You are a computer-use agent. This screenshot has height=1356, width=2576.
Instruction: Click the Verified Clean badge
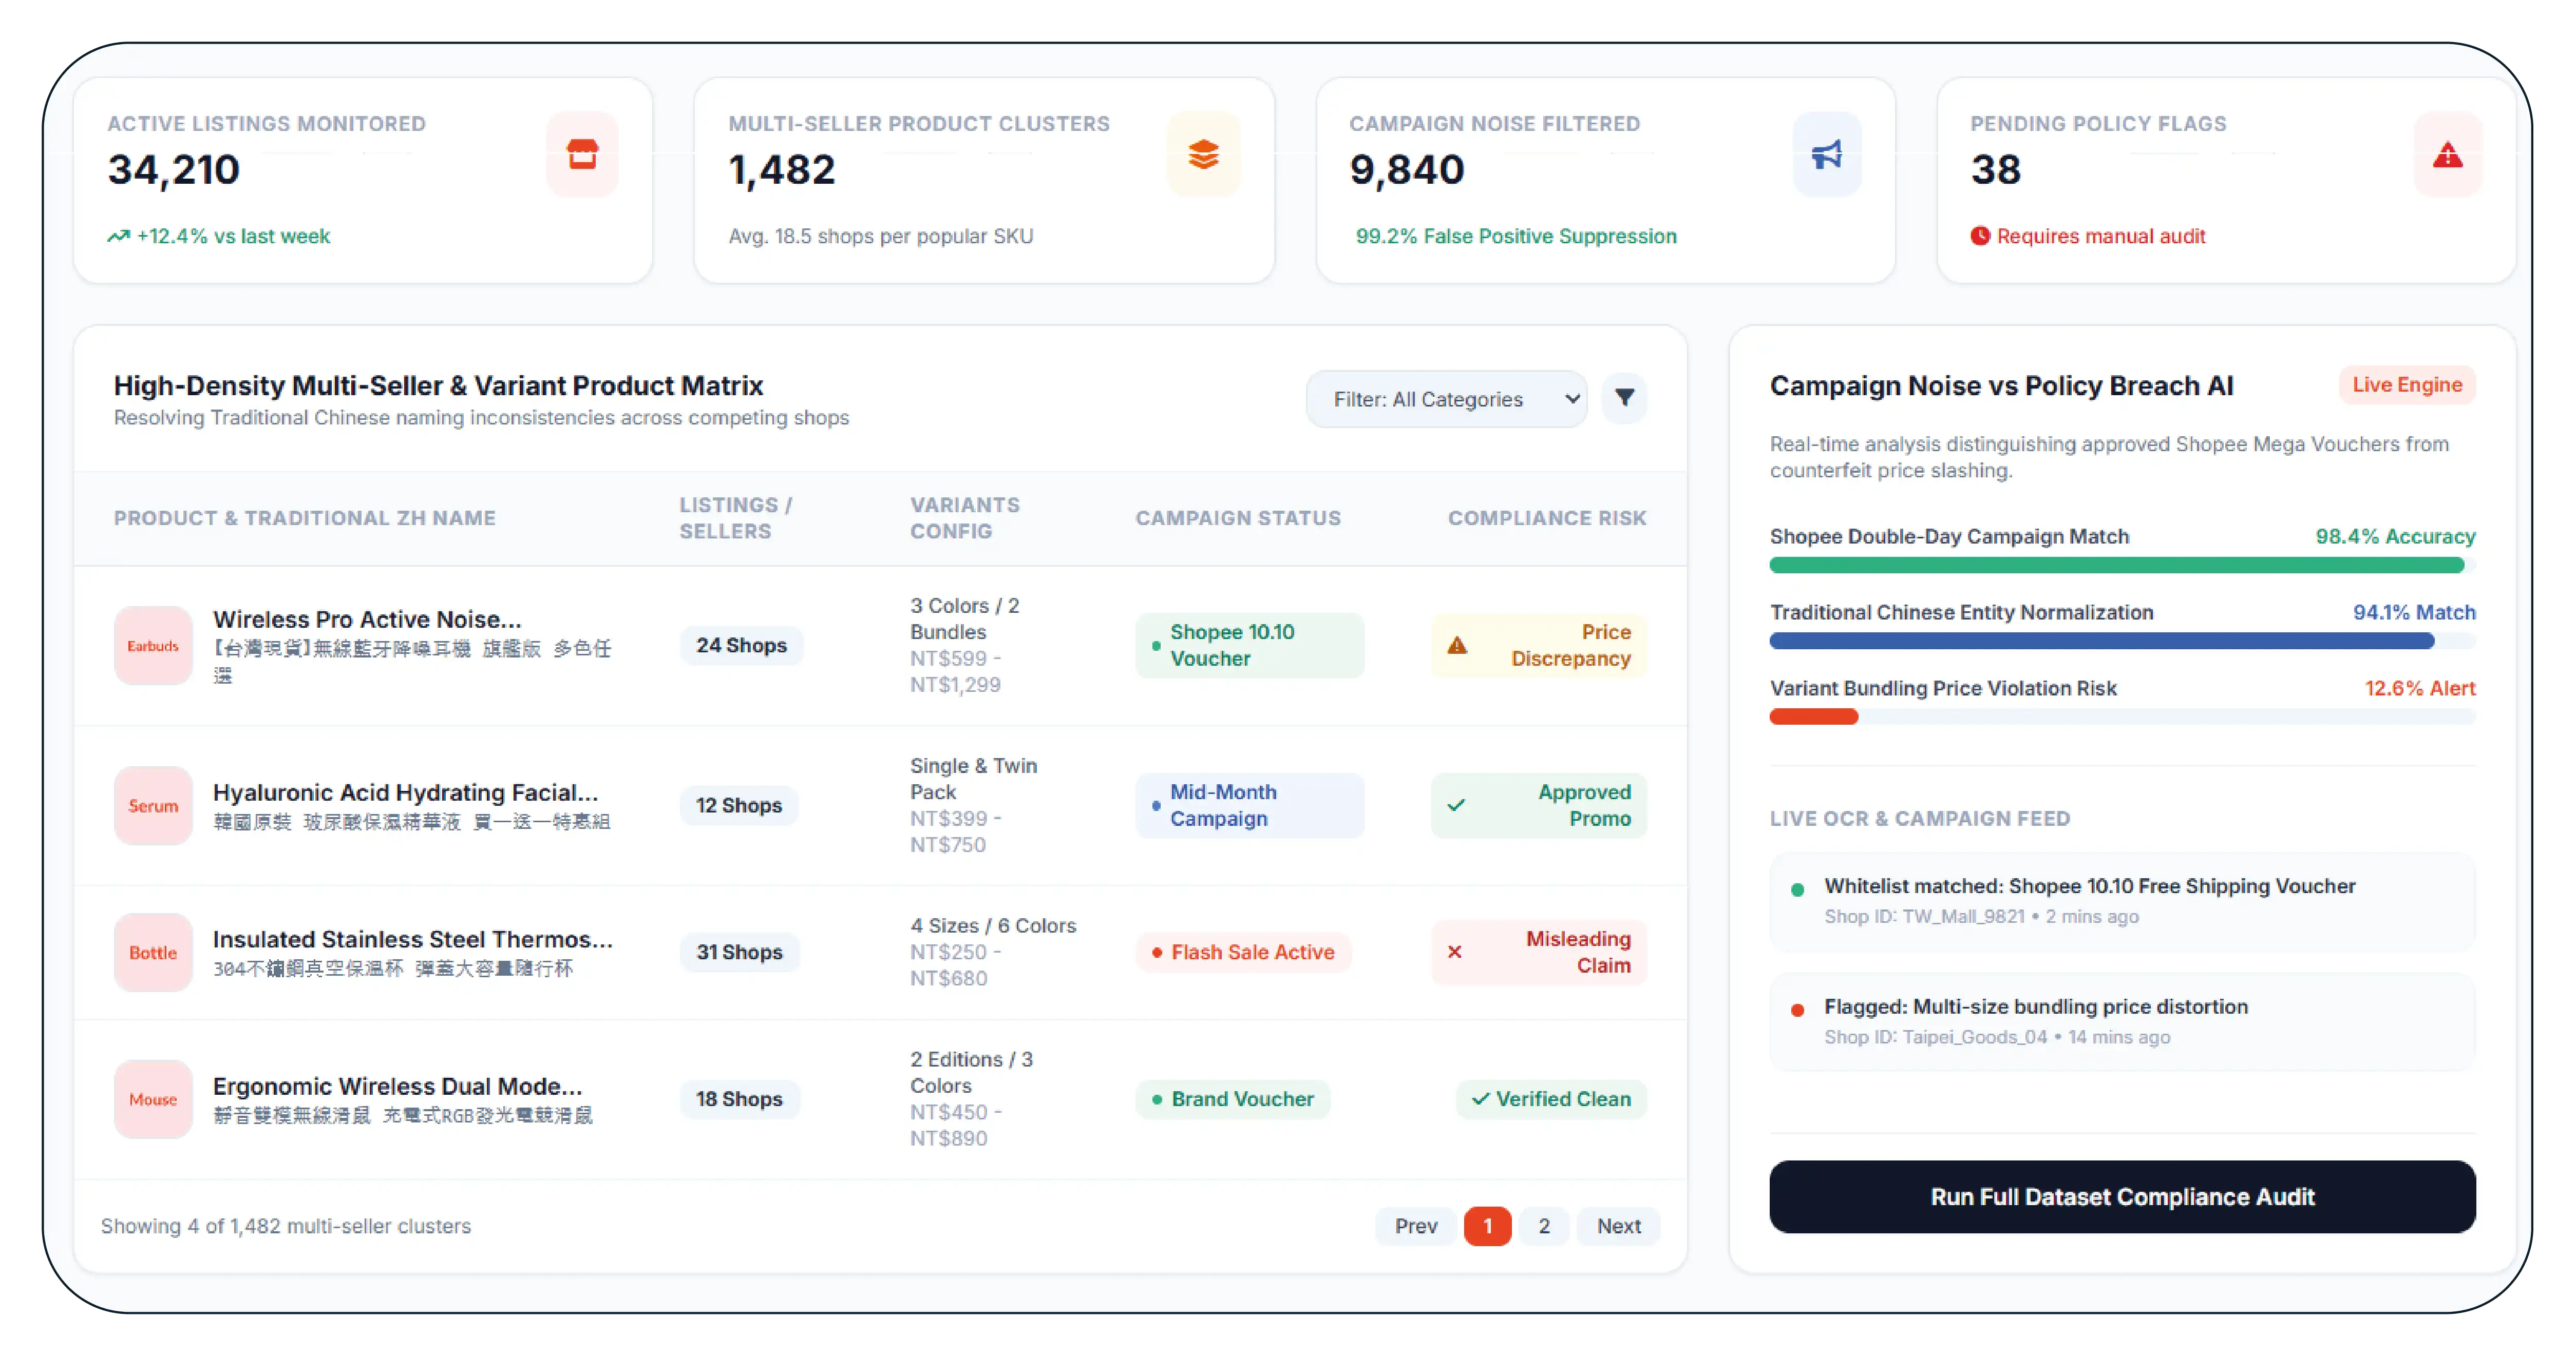(1551, 1099)
